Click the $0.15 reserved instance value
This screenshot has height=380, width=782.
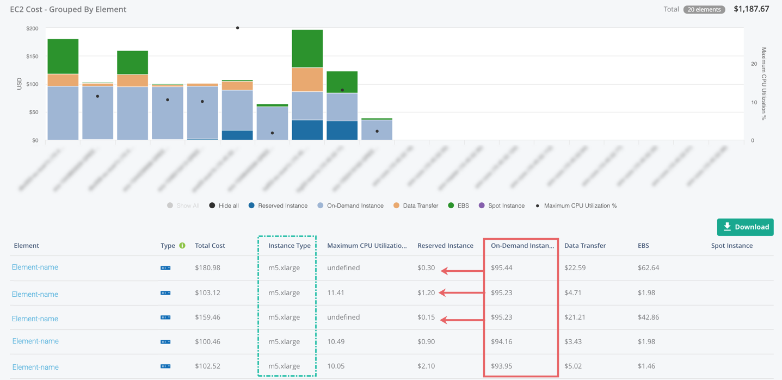(x=426, y=317)
